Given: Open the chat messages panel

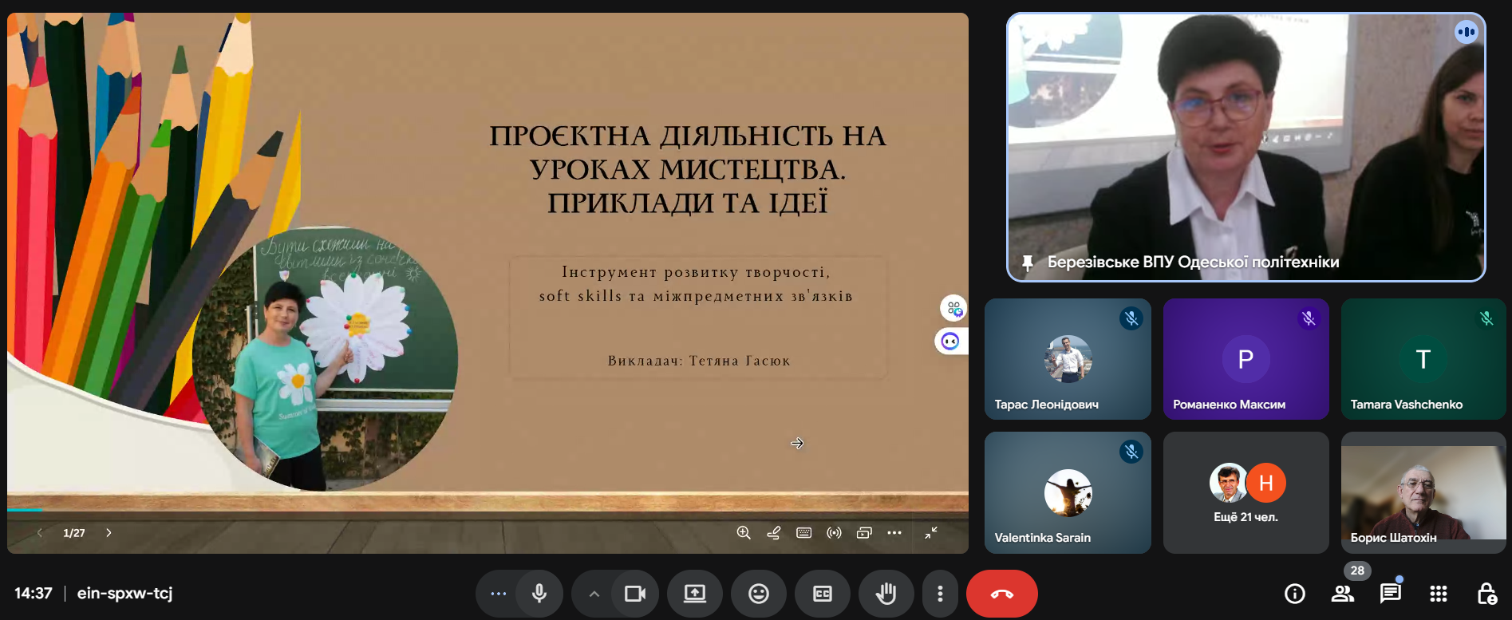Looking at the screenshot, I should tap(1390, 594).
